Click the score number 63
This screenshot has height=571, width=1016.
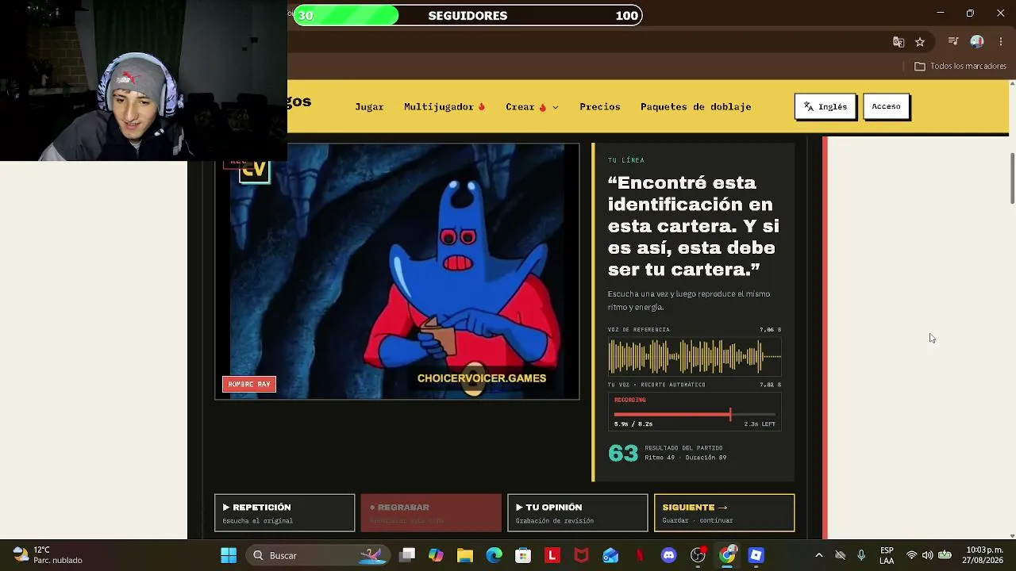click(623, 453)
